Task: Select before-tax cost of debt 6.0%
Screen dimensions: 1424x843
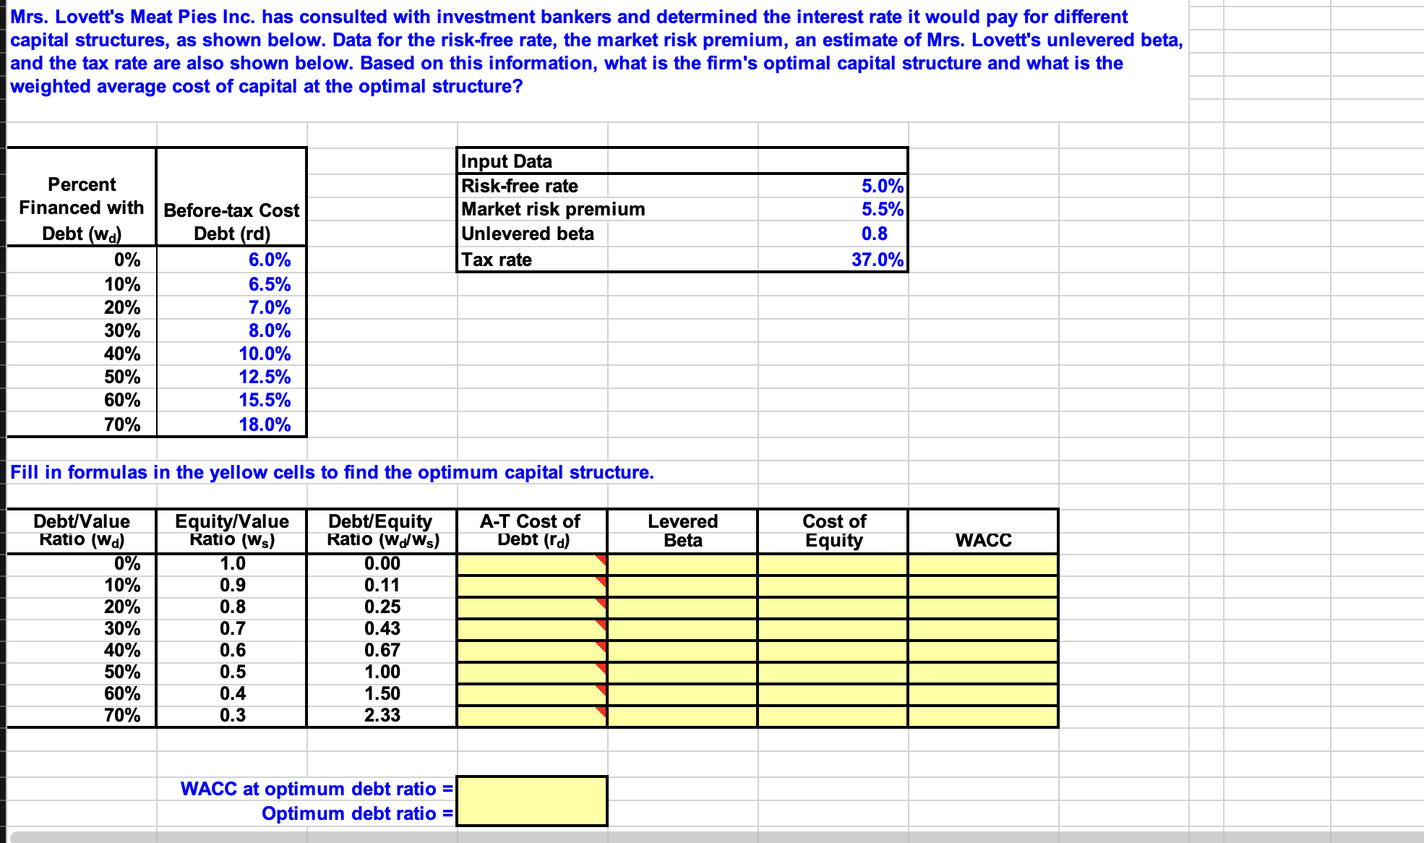Action: tap(270, 260)
